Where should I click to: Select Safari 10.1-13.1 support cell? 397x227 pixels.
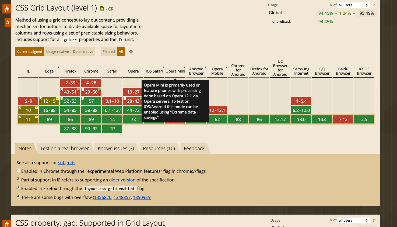[x=112, y=110]
